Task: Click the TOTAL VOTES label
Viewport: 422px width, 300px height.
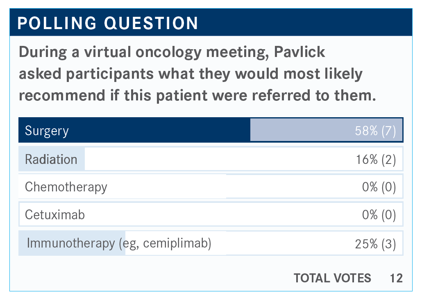Action: (x=332, y=278)
